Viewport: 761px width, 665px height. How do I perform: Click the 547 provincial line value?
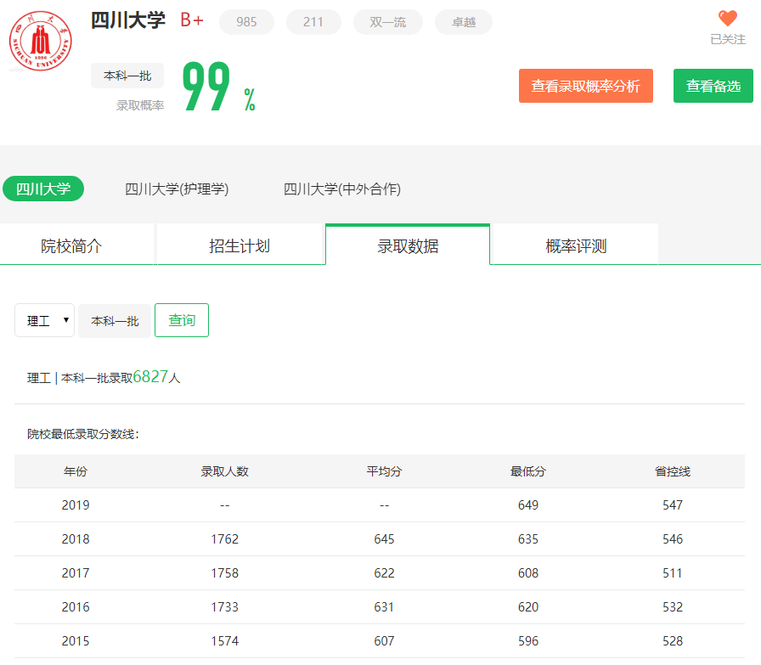coord(673,505)
